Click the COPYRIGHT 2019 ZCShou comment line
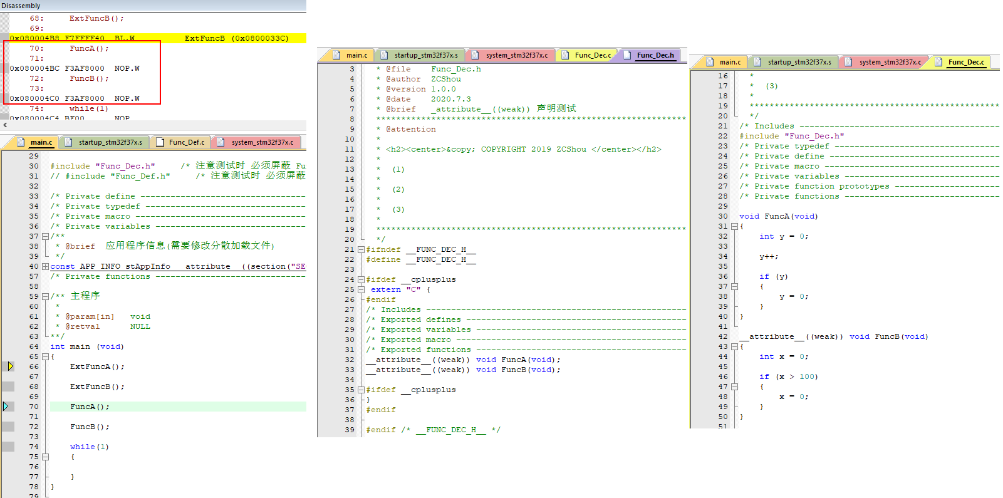This screenshot has height=498, width=1003. coord(519,149)
